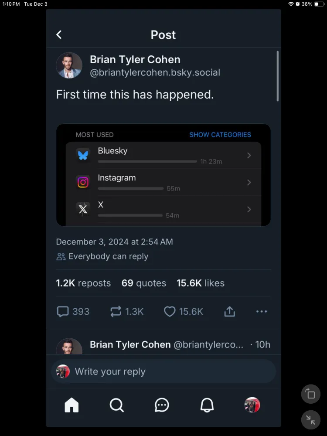Open Notifications bell icon

click(207, 405)
